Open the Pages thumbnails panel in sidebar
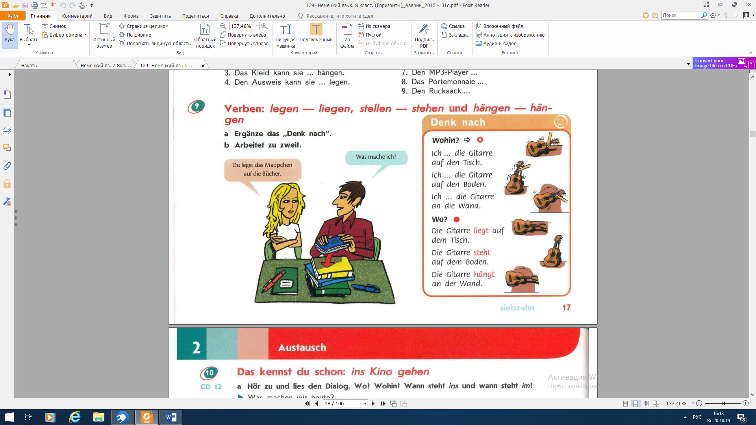 tap(7, 113)
